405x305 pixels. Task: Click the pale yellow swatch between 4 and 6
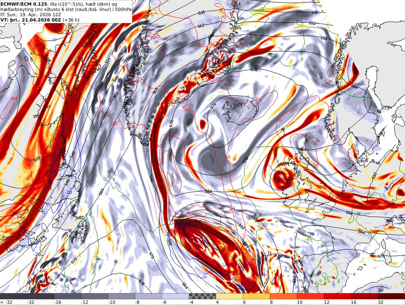click(229, 296)
